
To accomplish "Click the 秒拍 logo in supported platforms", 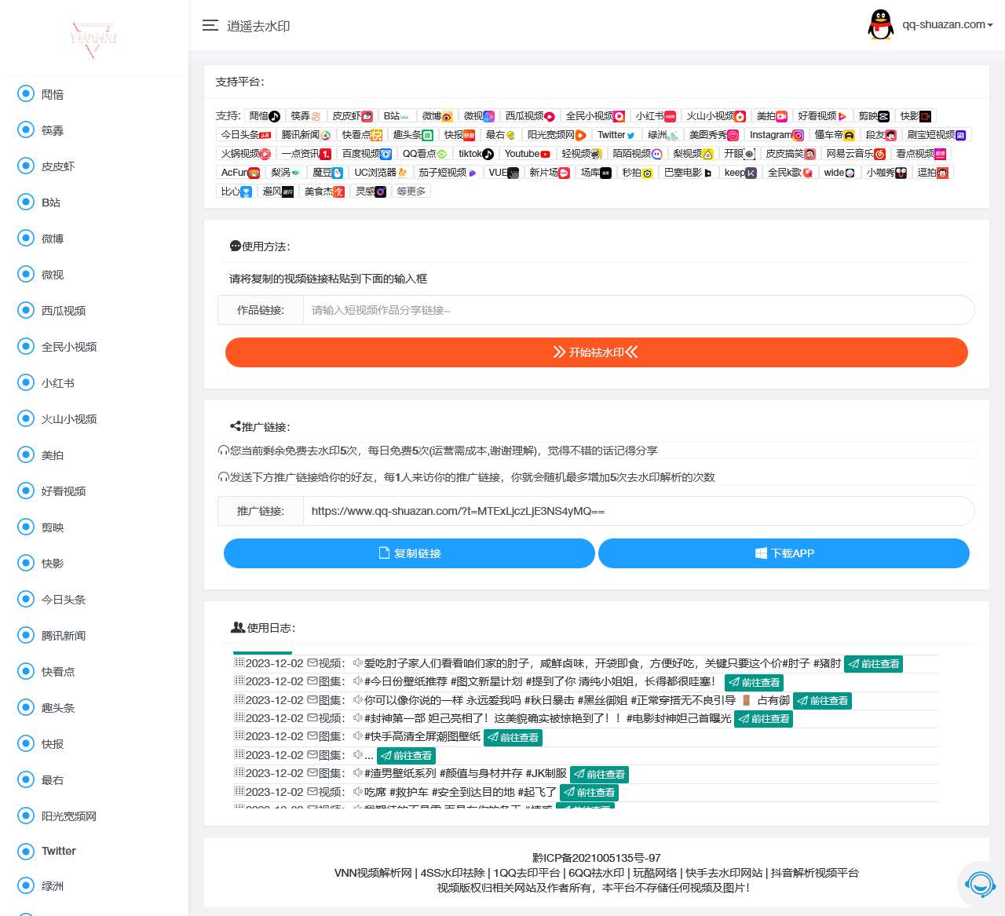I will (x=647, y=173).
